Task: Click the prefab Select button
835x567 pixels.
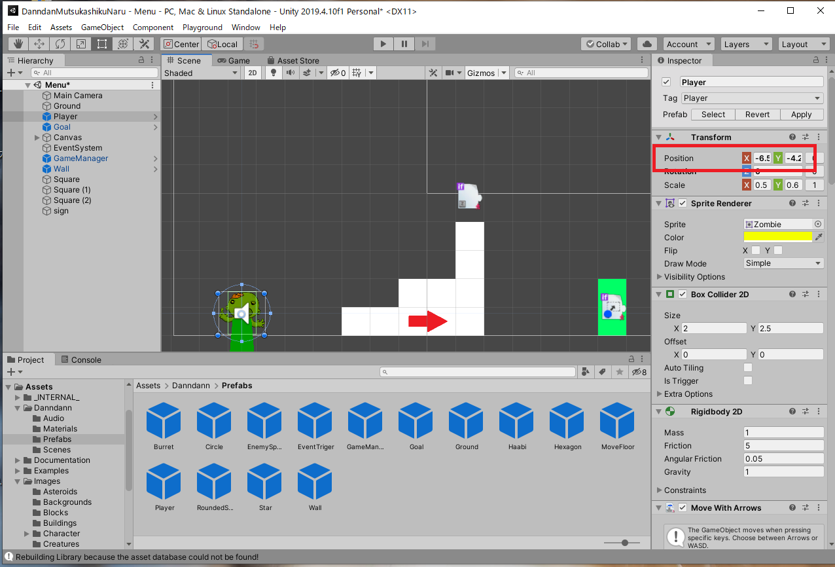Action: click(x=713, y=114)
